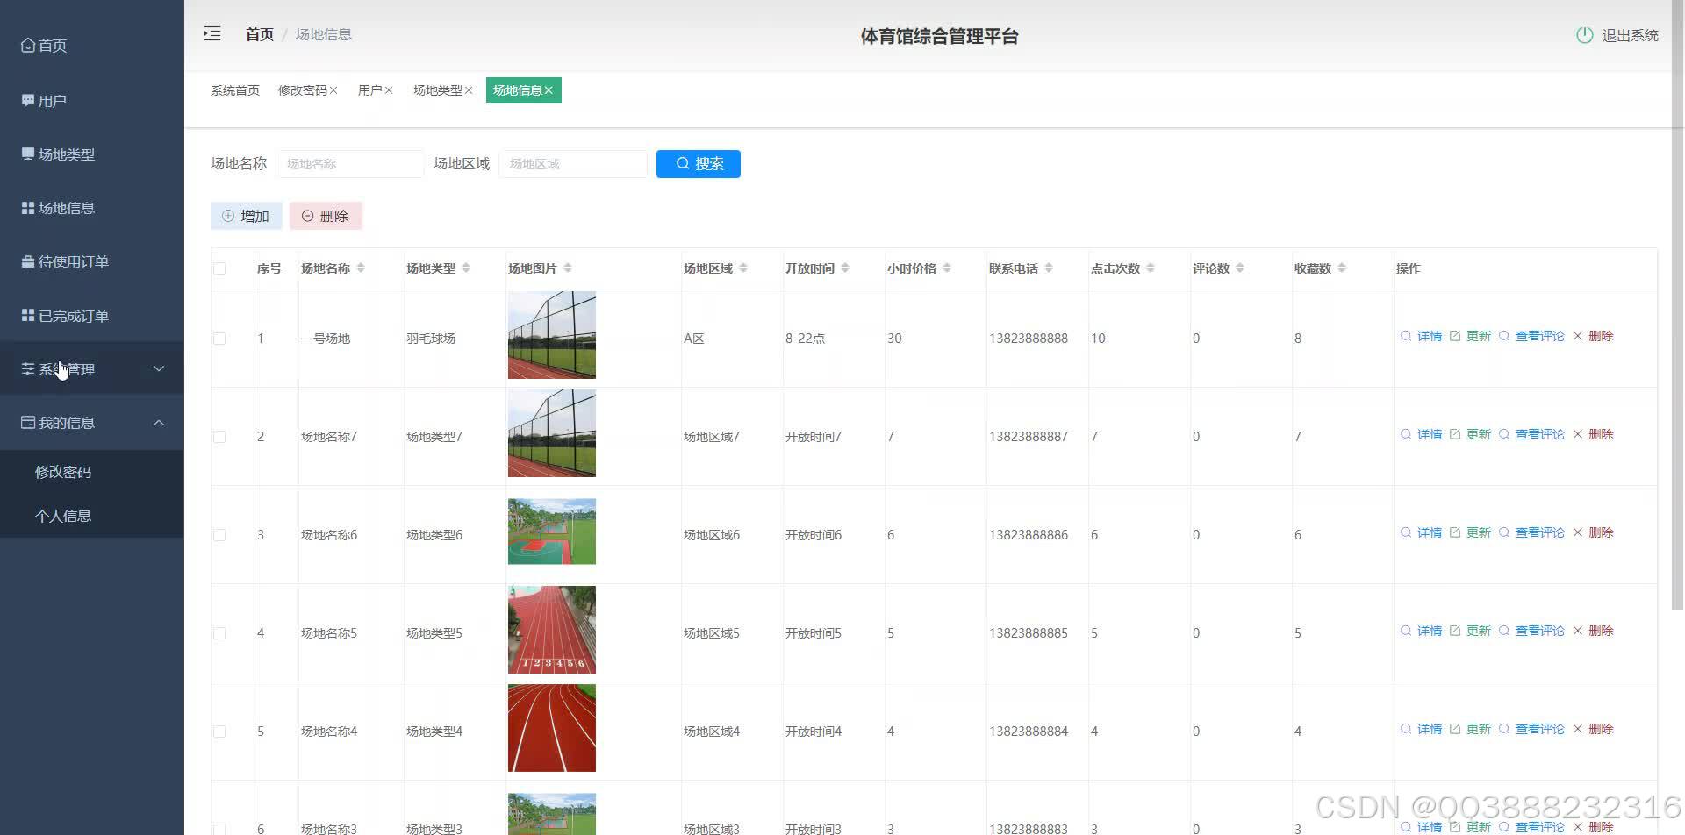Sort by 场地区域 column arrows
The image size is (1685, 835).
coord(743,268)
